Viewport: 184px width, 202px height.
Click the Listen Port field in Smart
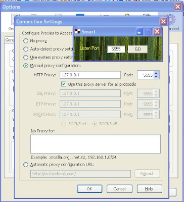[x=116, y=49]
